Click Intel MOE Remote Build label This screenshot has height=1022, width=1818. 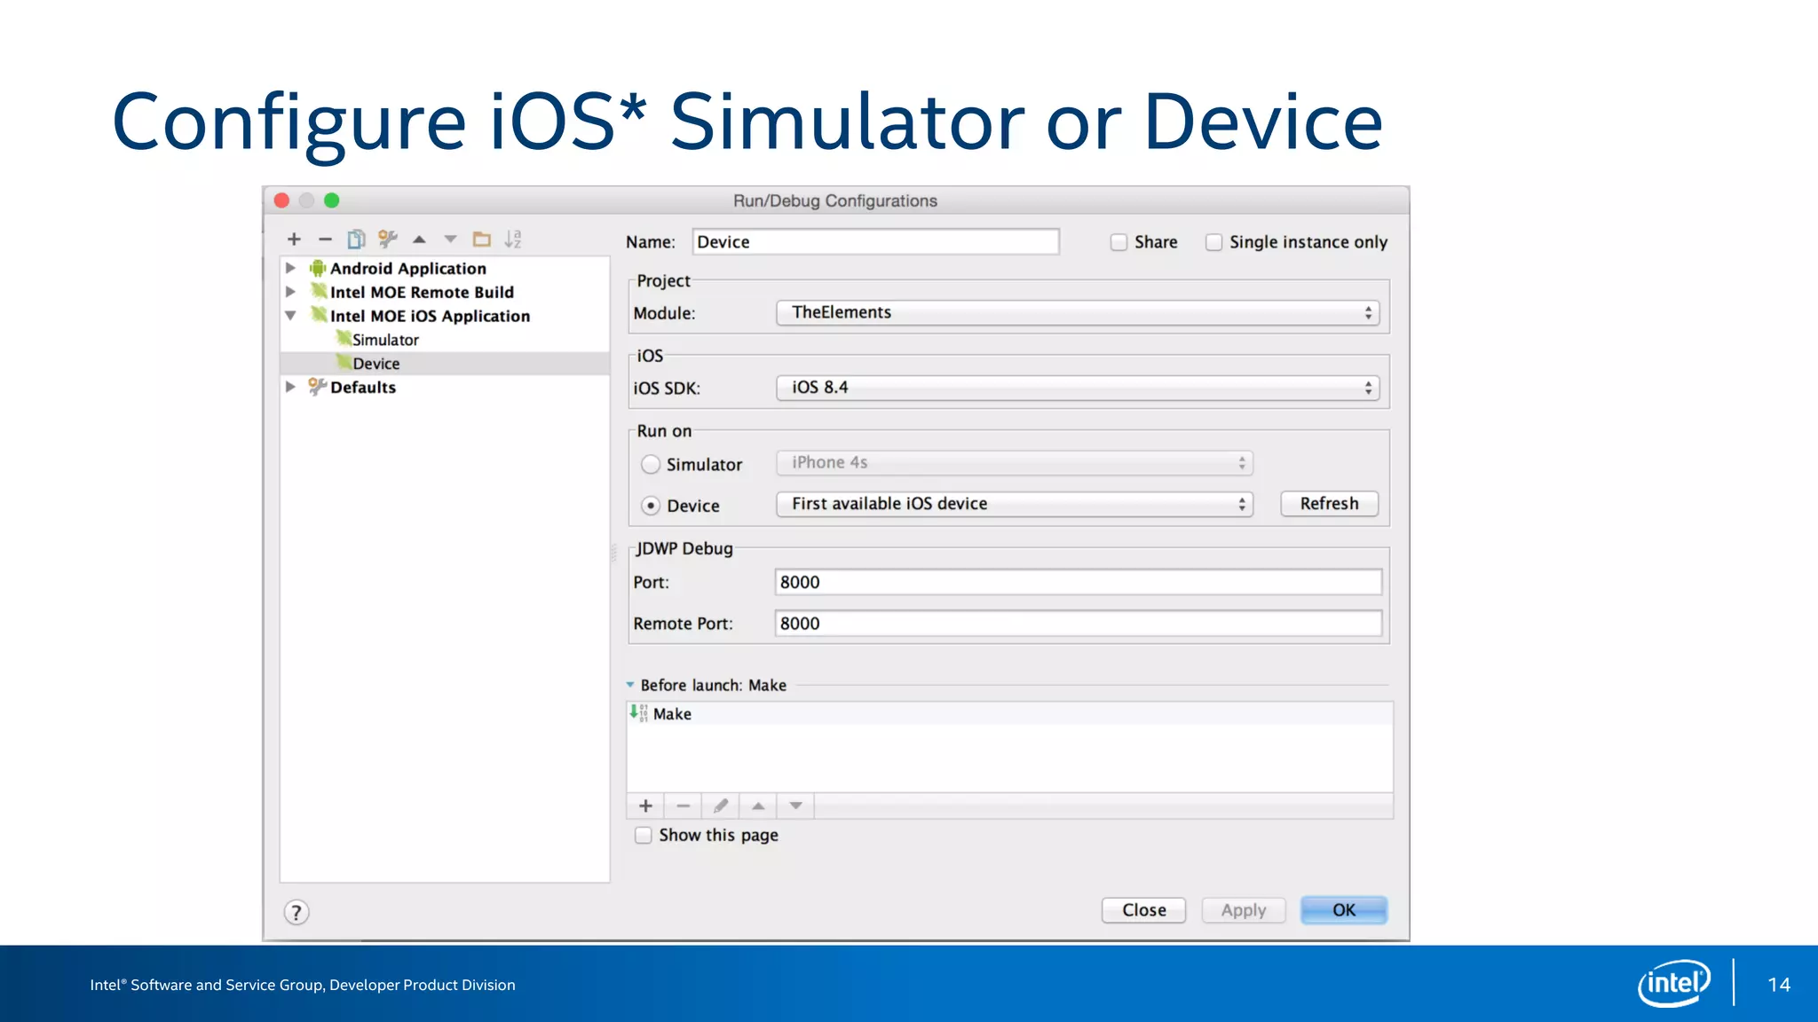pos(422,292)
